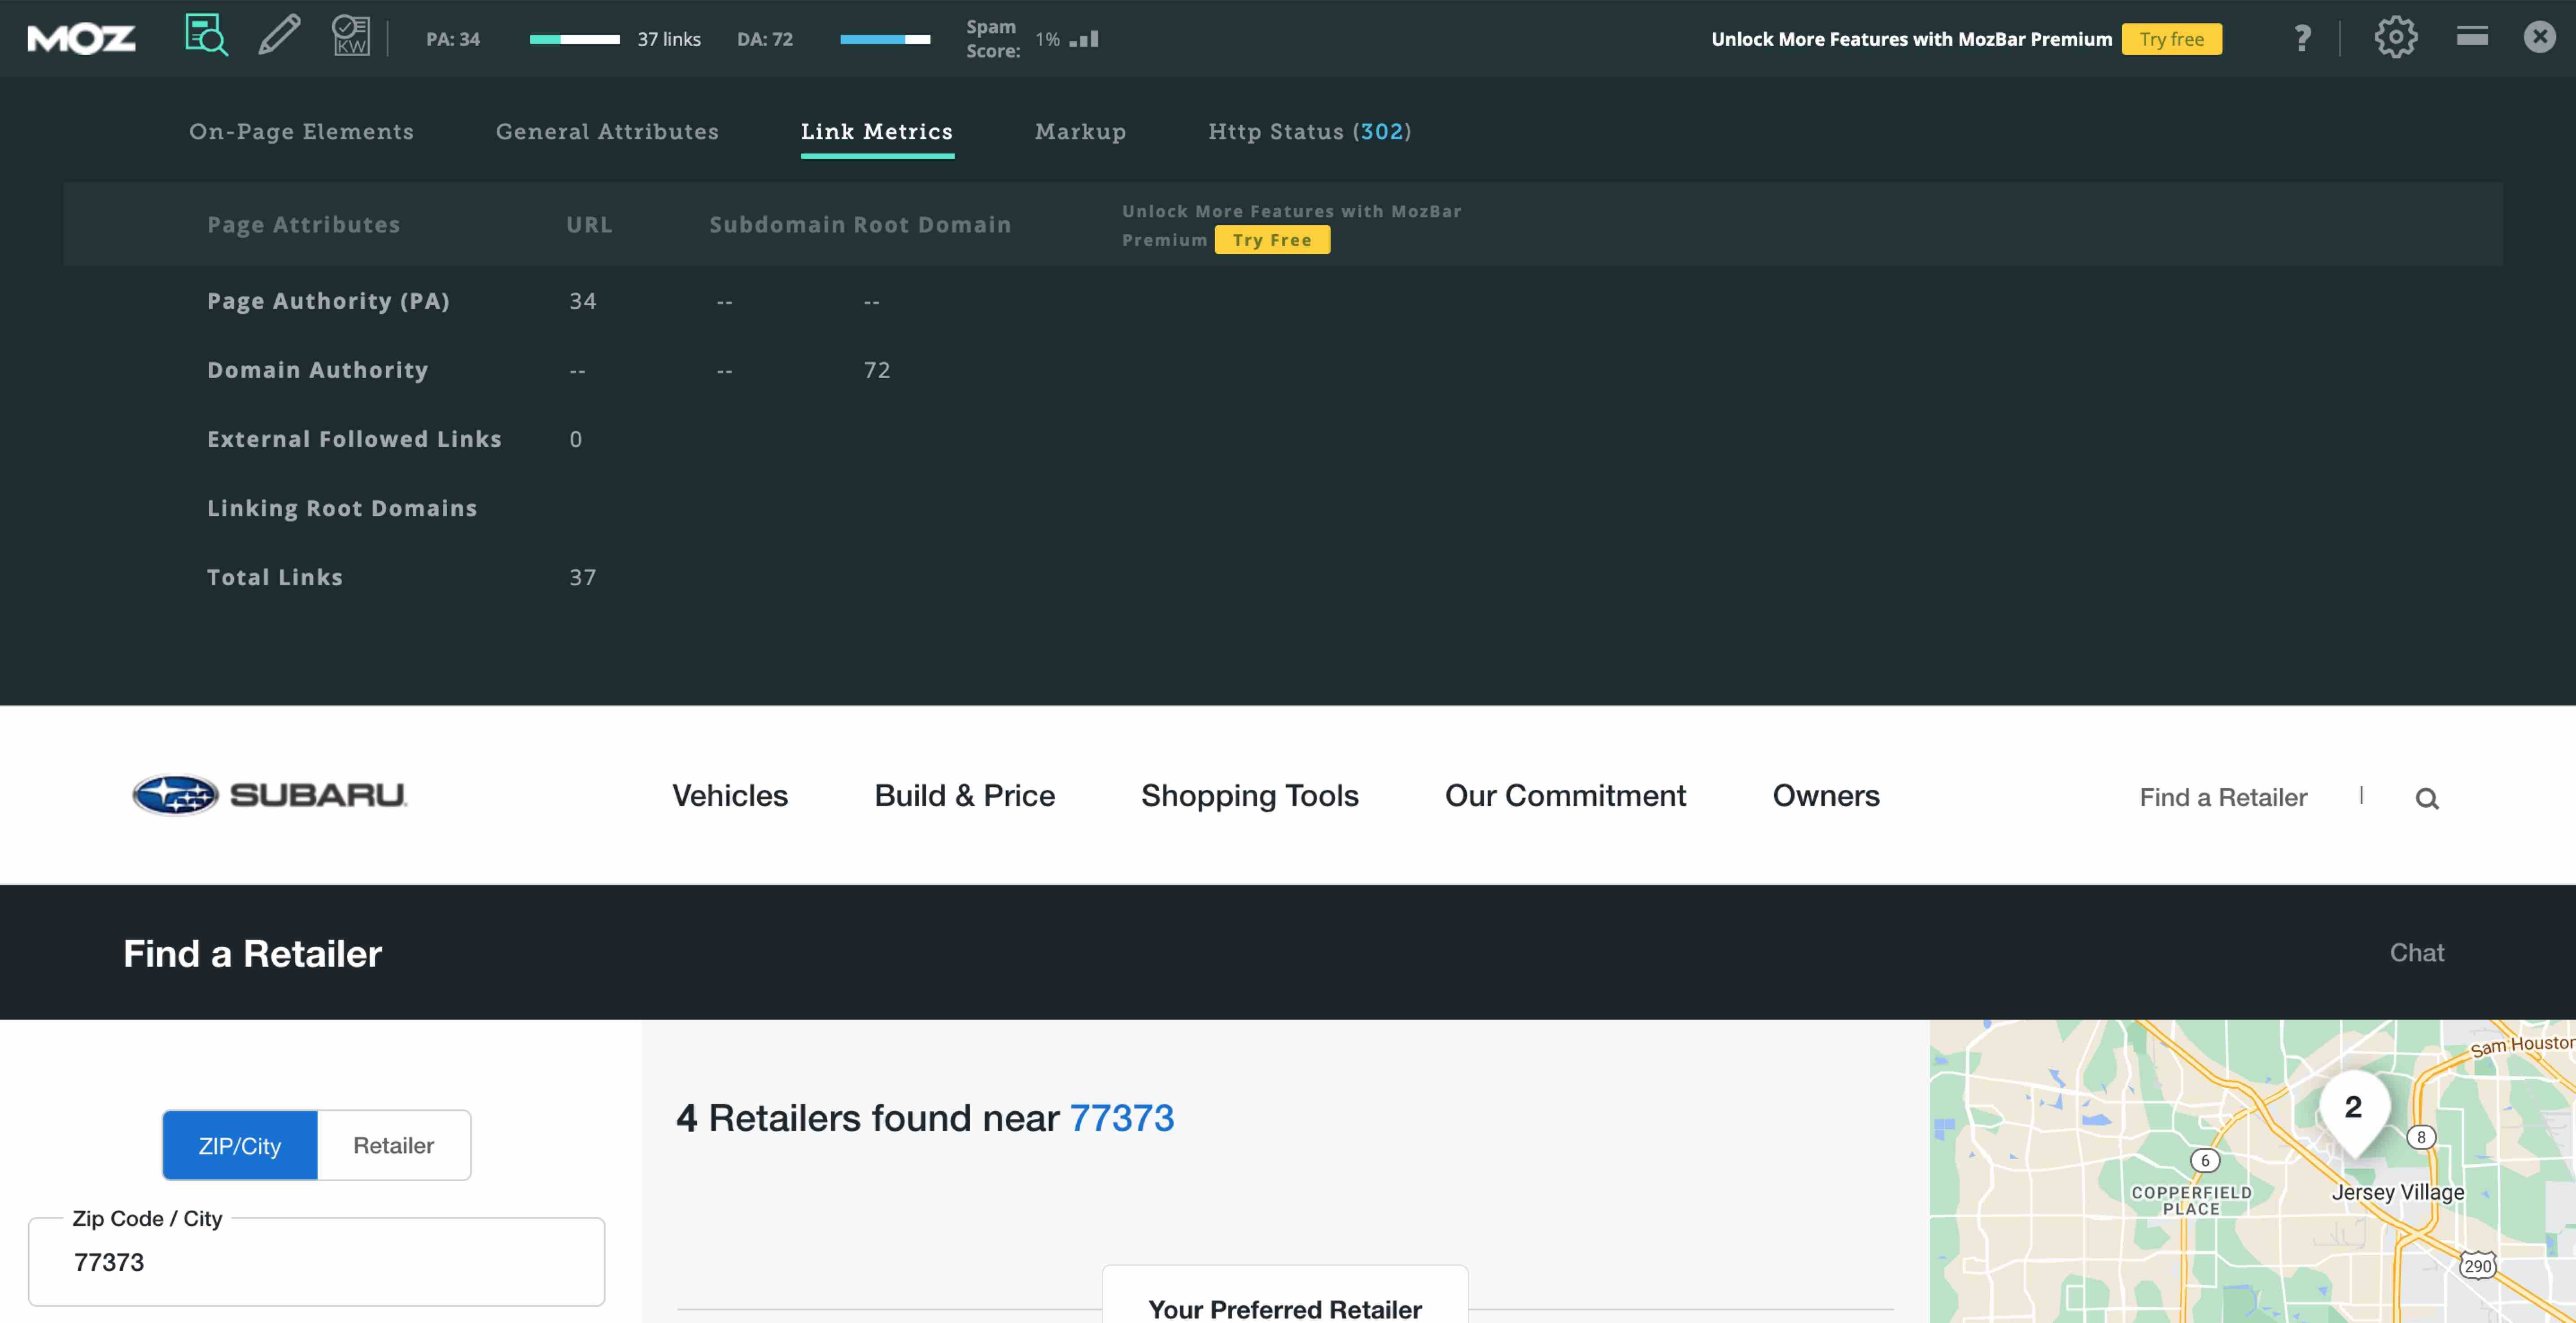The image size is (2576, 1323).
Task: Select the ZIP/City search toggle
Action: (x=240, y=1145)
